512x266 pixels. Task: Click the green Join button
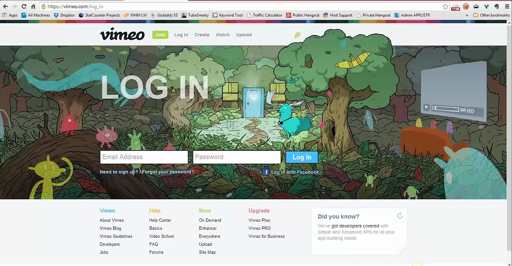tap(160, 35)
